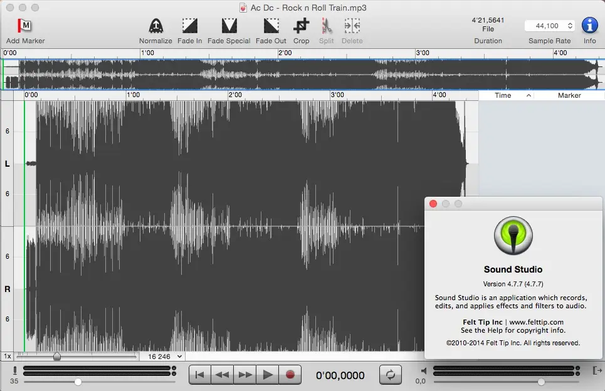Jump to start with skip-back button
Viewport: 605px width, 391px height.
point(199,375)
